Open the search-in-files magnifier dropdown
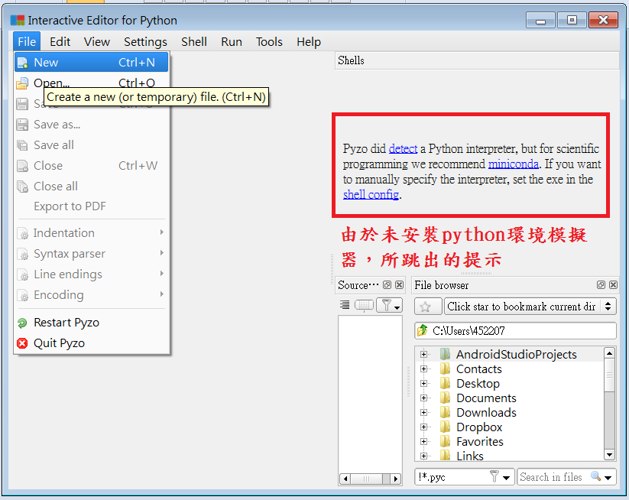629x500 pixels. pyautogui.click(x=601, y=477)
